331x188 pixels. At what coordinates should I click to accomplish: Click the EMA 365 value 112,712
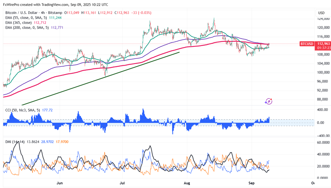(x=40, y=22)
